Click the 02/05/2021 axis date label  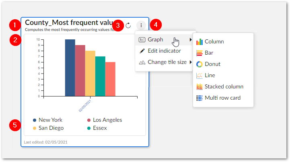click(86, 105)
